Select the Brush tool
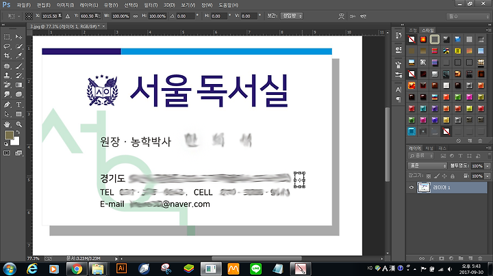Viewport: 493px width, 276px height. pyautogui.click(x=19, y=66)
